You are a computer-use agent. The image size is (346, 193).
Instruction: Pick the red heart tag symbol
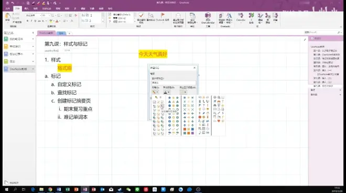click(x=219, y=121)
